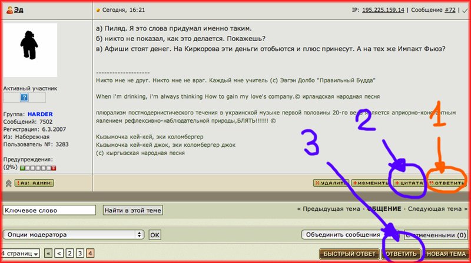This screenshot has width=471, height=263.
Task: Click the Цитата (quote) button
Action: click(x=409, y=183)
